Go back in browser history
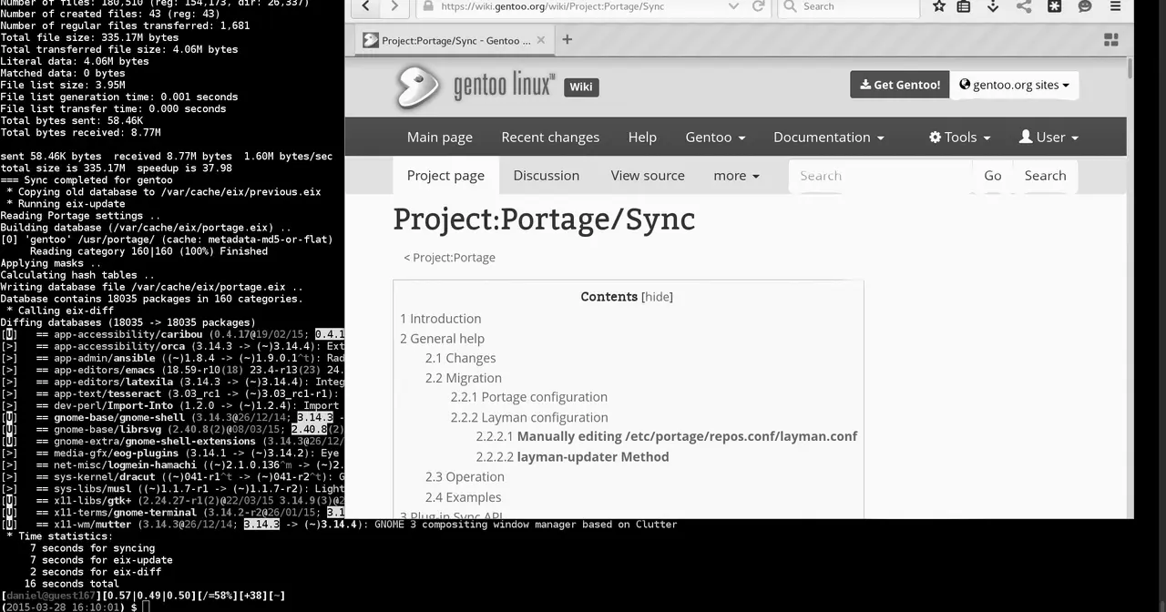This screenshot has height=612, width=1166. click(365, 6)
